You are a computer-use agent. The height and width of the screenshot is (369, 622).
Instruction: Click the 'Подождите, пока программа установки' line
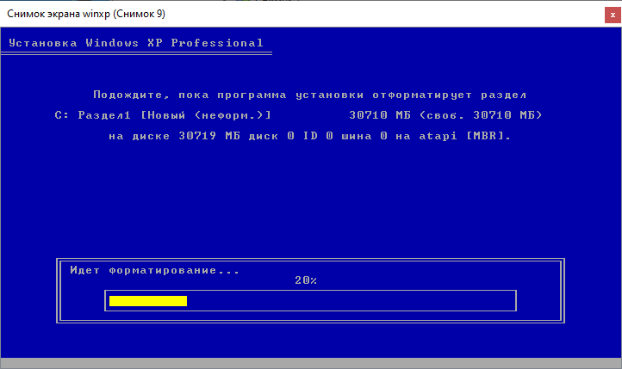click(x=310, y=95)
